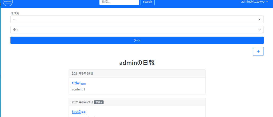Click the 2021年9月29日 date beside 下書き badge
Image resolution: width=273 pixels, height=117 pixels.
(x=82, y=102)
